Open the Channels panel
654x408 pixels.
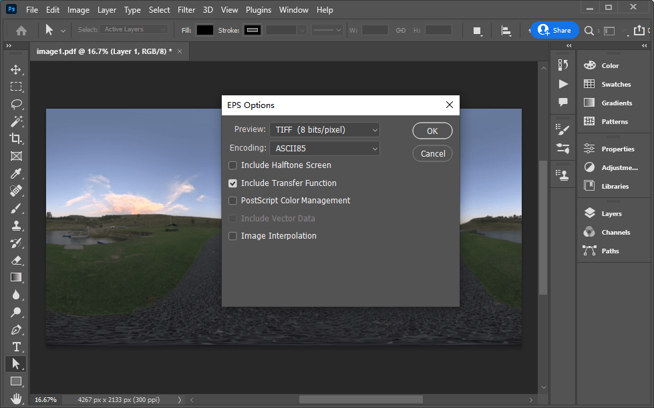(616, 232)
